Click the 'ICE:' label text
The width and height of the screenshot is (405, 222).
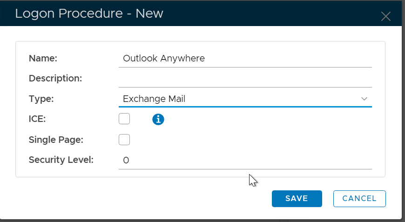37,119
